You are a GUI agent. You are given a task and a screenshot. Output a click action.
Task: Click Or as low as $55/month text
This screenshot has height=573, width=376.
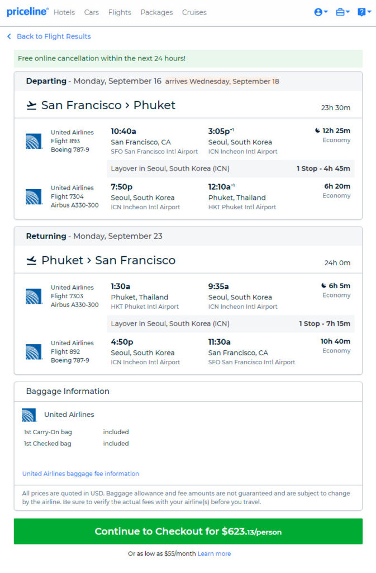point(162,553)
